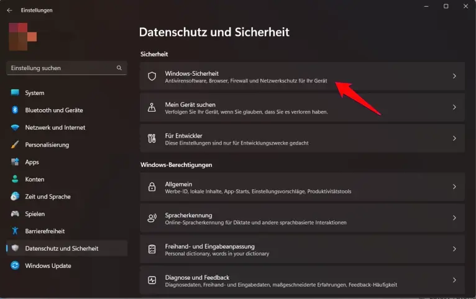This screenshot has height=299, width=476.
Task: Click text 'Werbe-ID, lokale Inhalte, App-Starts'
Action: (207, 192)
